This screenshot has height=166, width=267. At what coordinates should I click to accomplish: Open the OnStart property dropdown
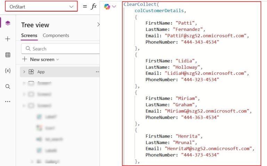pos(41,7)
